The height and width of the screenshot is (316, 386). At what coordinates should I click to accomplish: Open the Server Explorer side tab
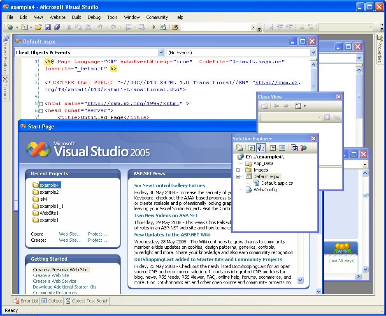5,55
